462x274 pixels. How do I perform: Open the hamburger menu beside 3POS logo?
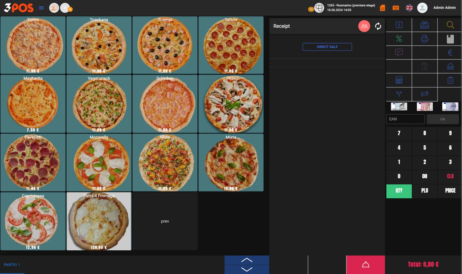(41, 8)
